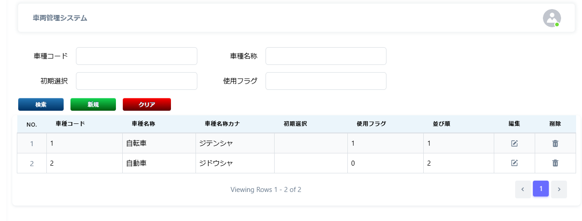
Task: Edit the 自転車 row with pencil icon
Action: [x=514, y=143]
